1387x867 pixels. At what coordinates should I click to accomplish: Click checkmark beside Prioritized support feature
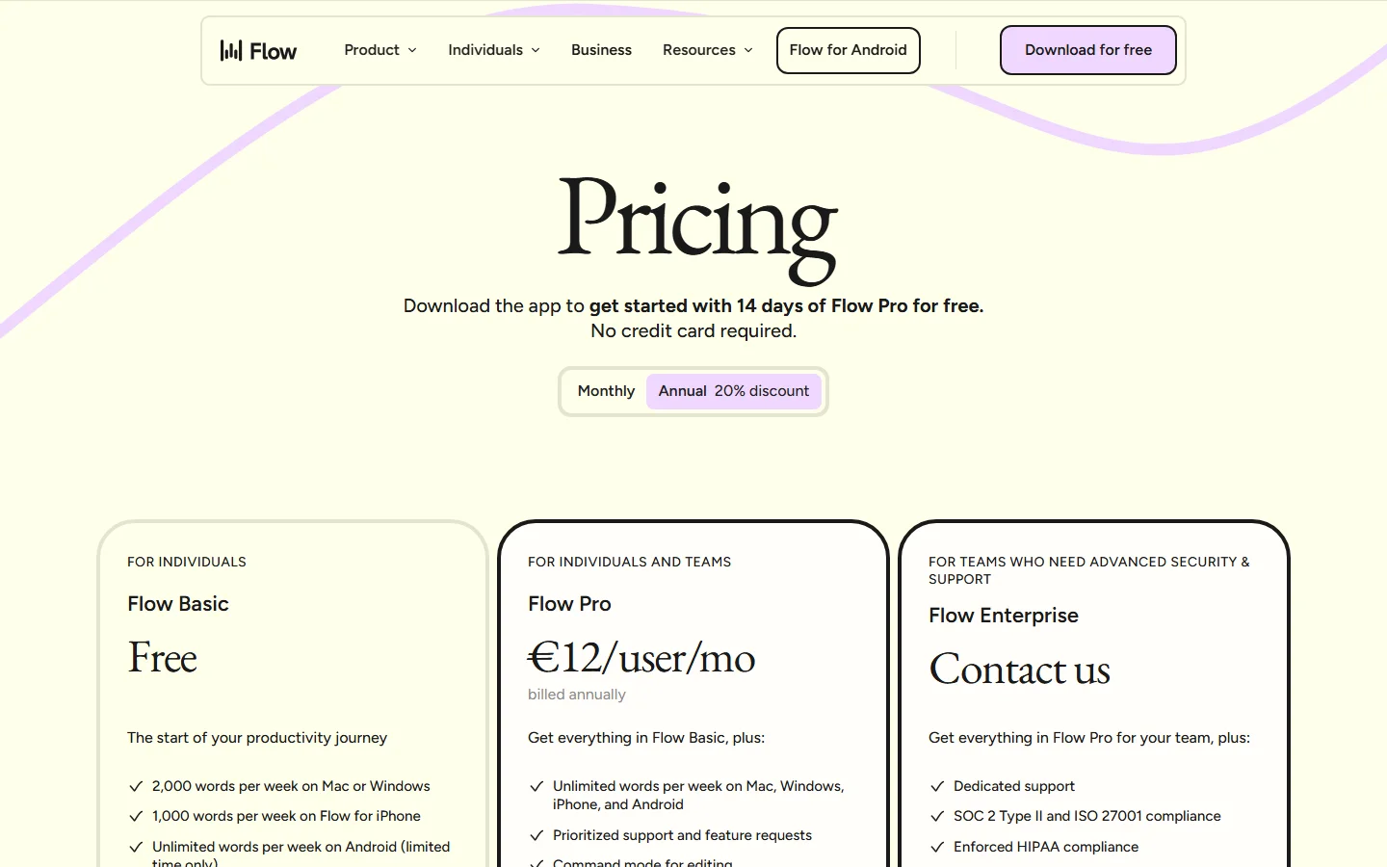pyautogui.click(x=536, y=835)
